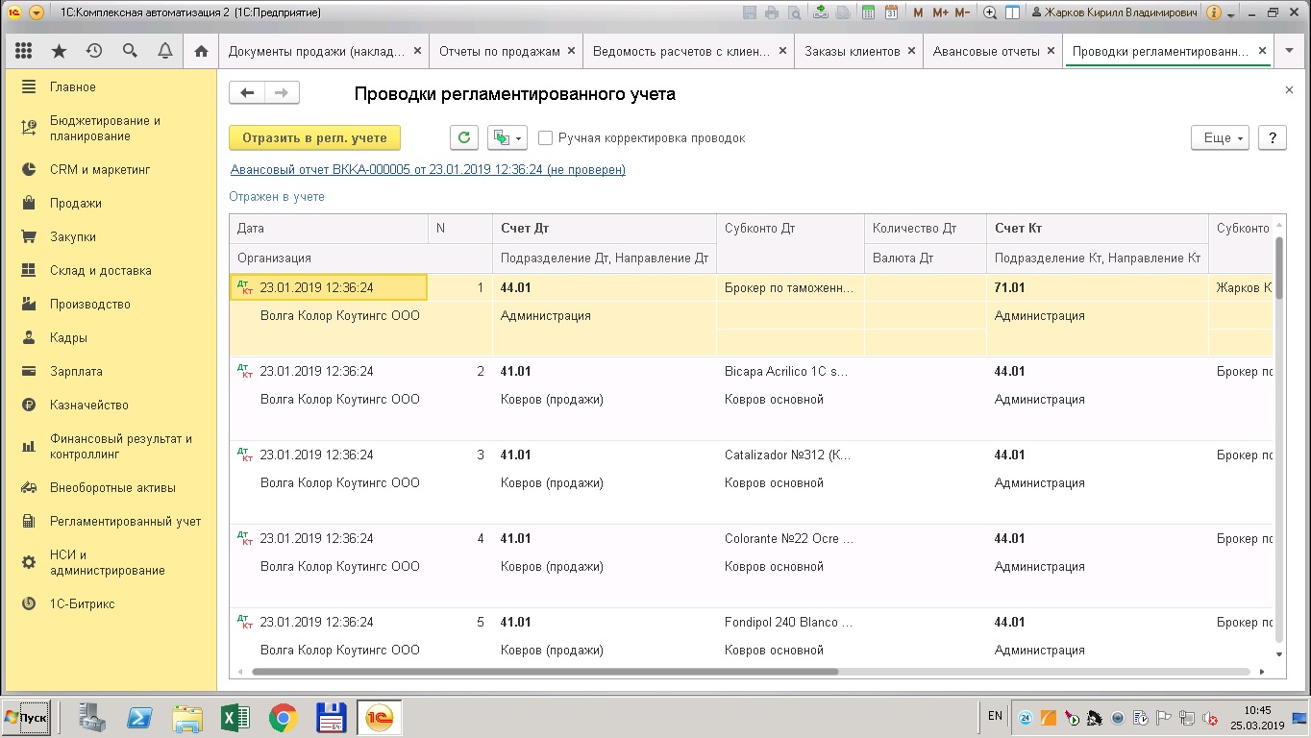The image size is (1311, 738).
Task: Click the zoom magnifier icon in title bar
Action: [x=990, y=12]
